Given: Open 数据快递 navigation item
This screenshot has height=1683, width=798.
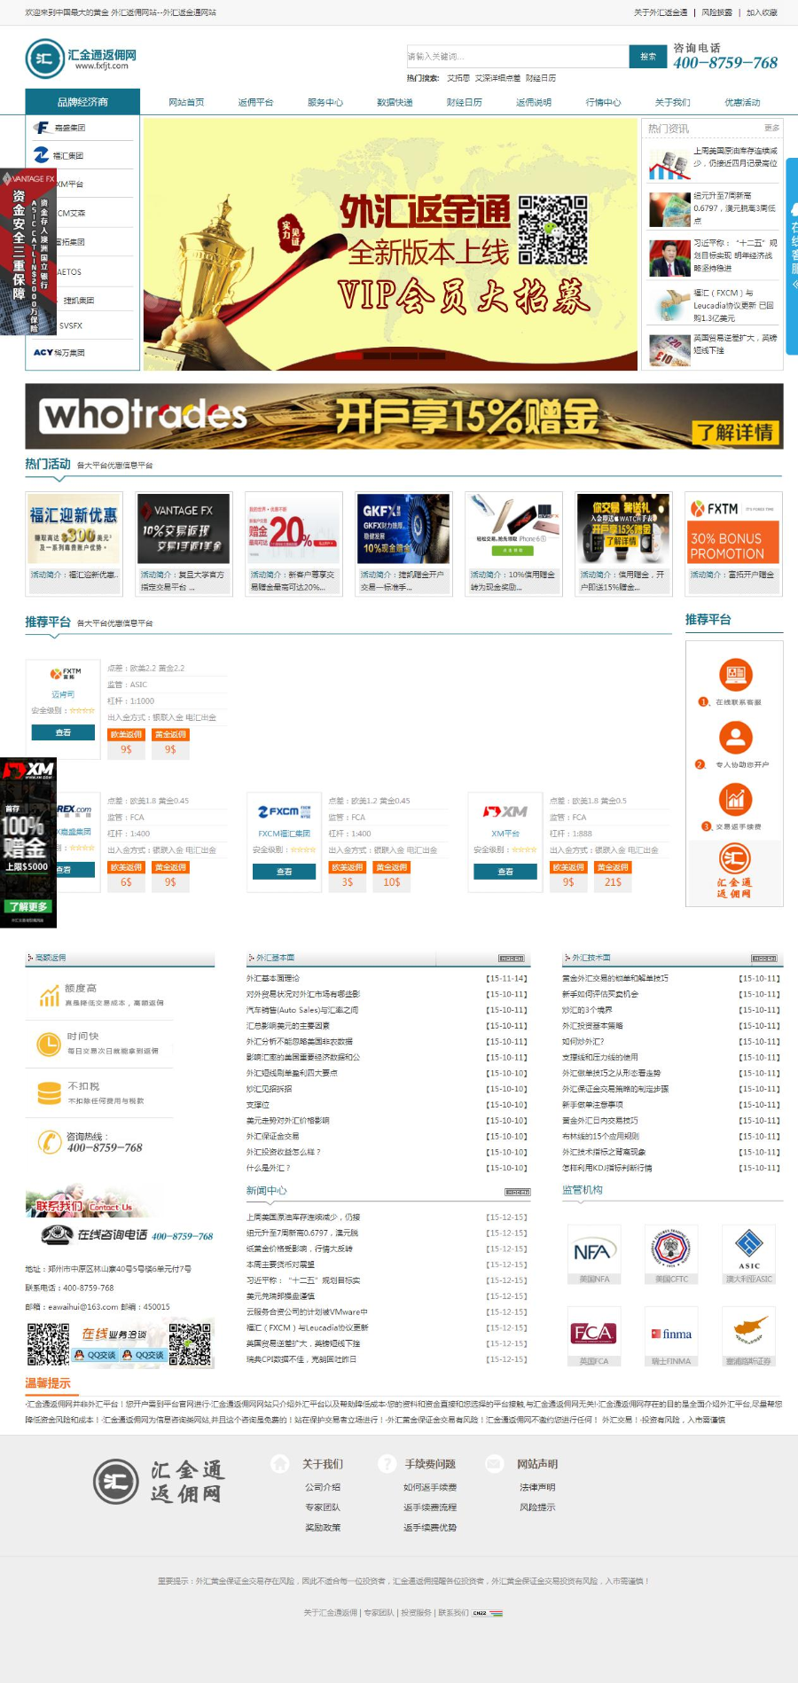Looking at the screenshot, I should [395, 102].
